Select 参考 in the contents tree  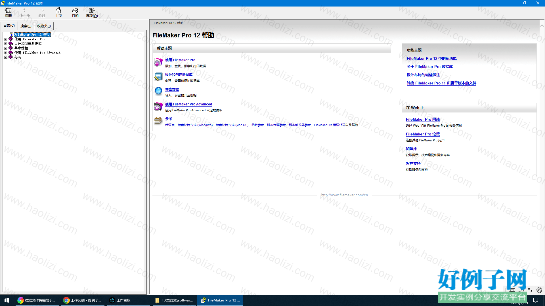pos(18,57)
